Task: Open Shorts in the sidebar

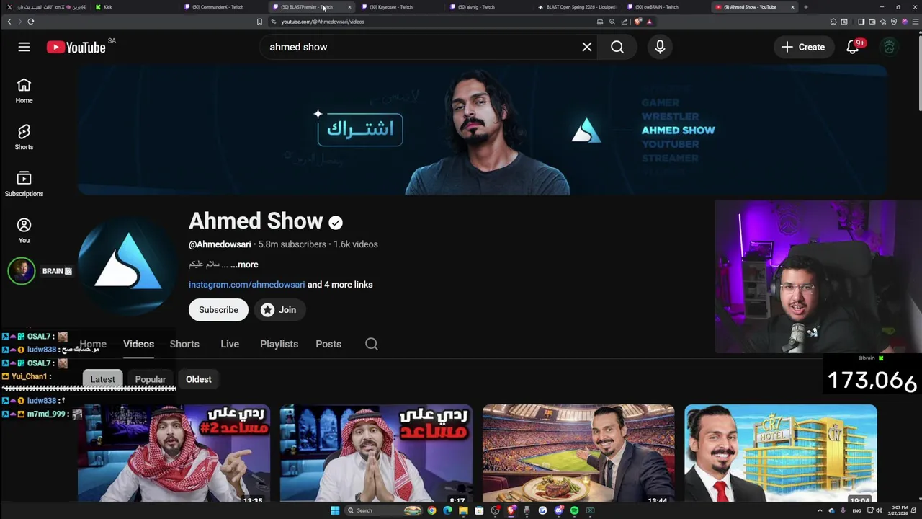Action: click(24, 137)
